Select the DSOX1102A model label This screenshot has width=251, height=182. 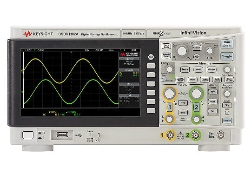click(x=68, y=34)
